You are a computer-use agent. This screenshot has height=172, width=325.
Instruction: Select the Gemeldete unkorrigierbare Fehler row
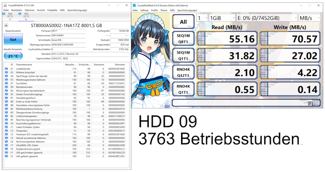point(65,105)
